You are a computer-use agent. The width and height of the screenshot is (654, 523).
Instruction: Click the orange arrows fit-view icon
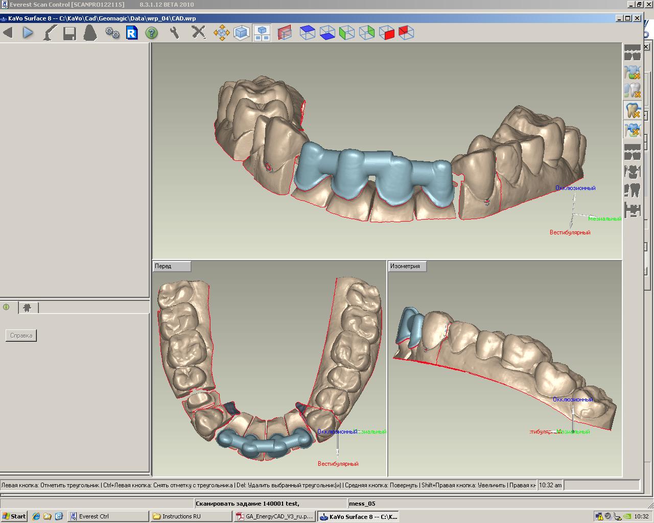[221, 33]
